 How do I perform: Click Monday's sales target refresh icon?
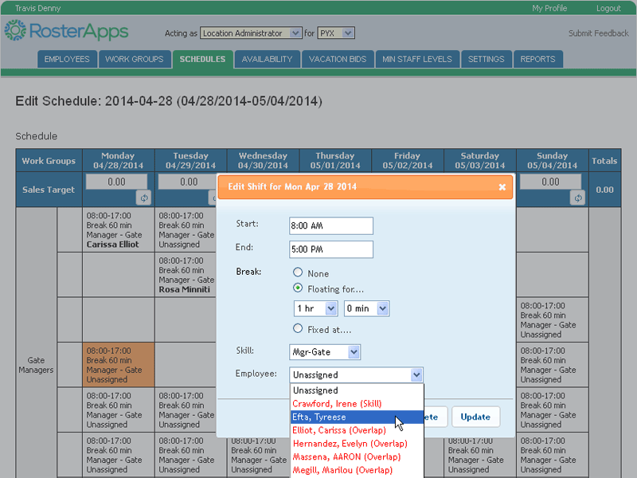tap(143, 198)
